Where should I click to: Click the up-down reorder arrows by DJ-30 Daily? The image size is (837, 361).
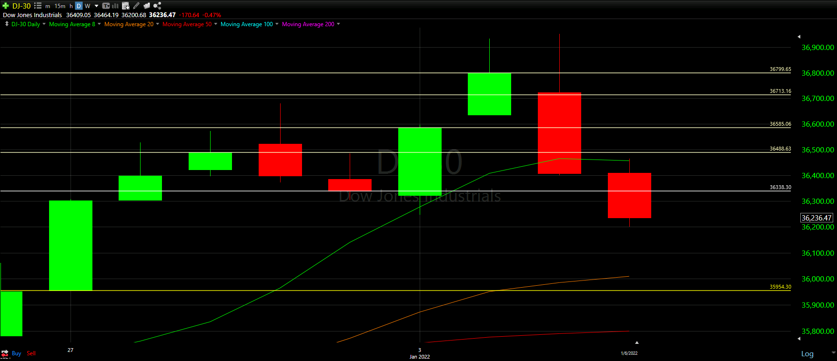click(x=7, y=24)
